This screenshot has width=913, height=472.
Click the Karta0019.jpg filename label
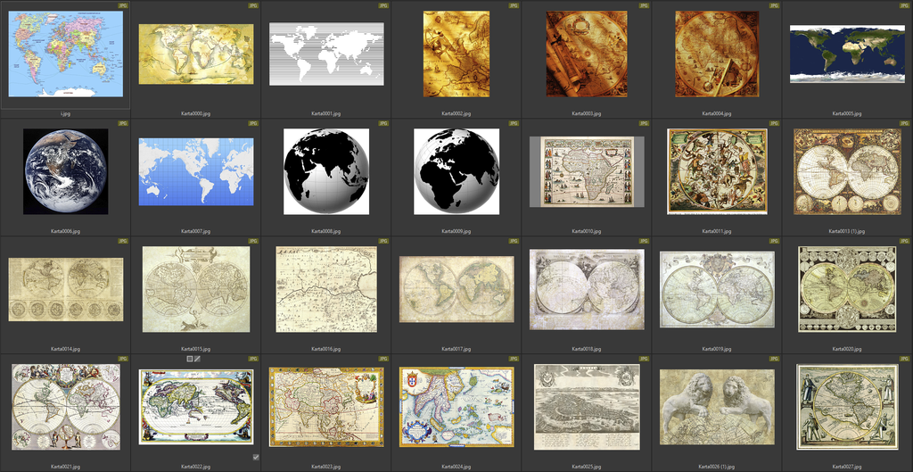coord(717,349)
